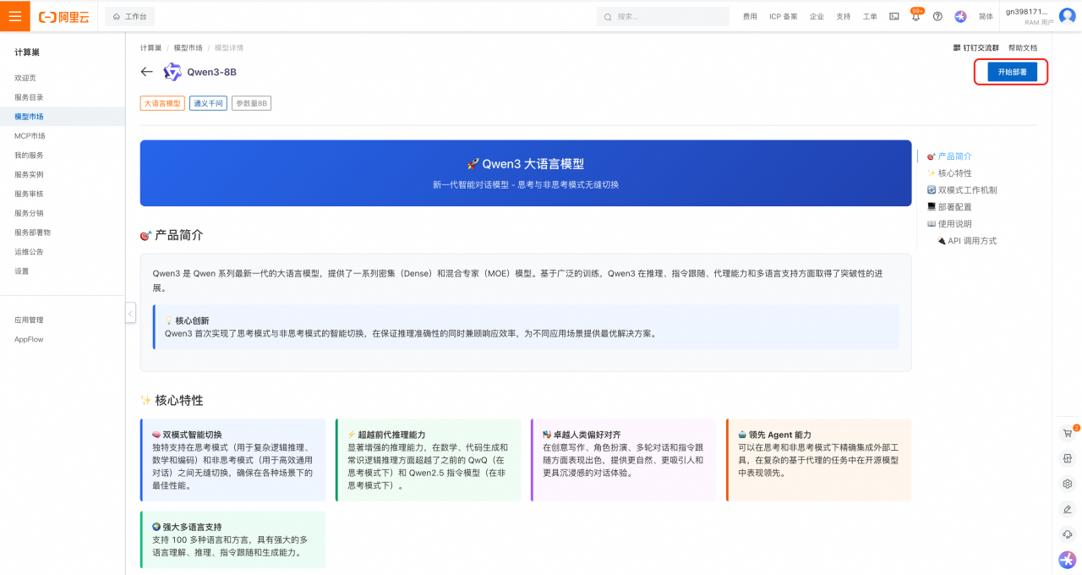Launch Cloud Shell terminal icon
This screenshot has height=575, width=1082.
tap(894, 16)
